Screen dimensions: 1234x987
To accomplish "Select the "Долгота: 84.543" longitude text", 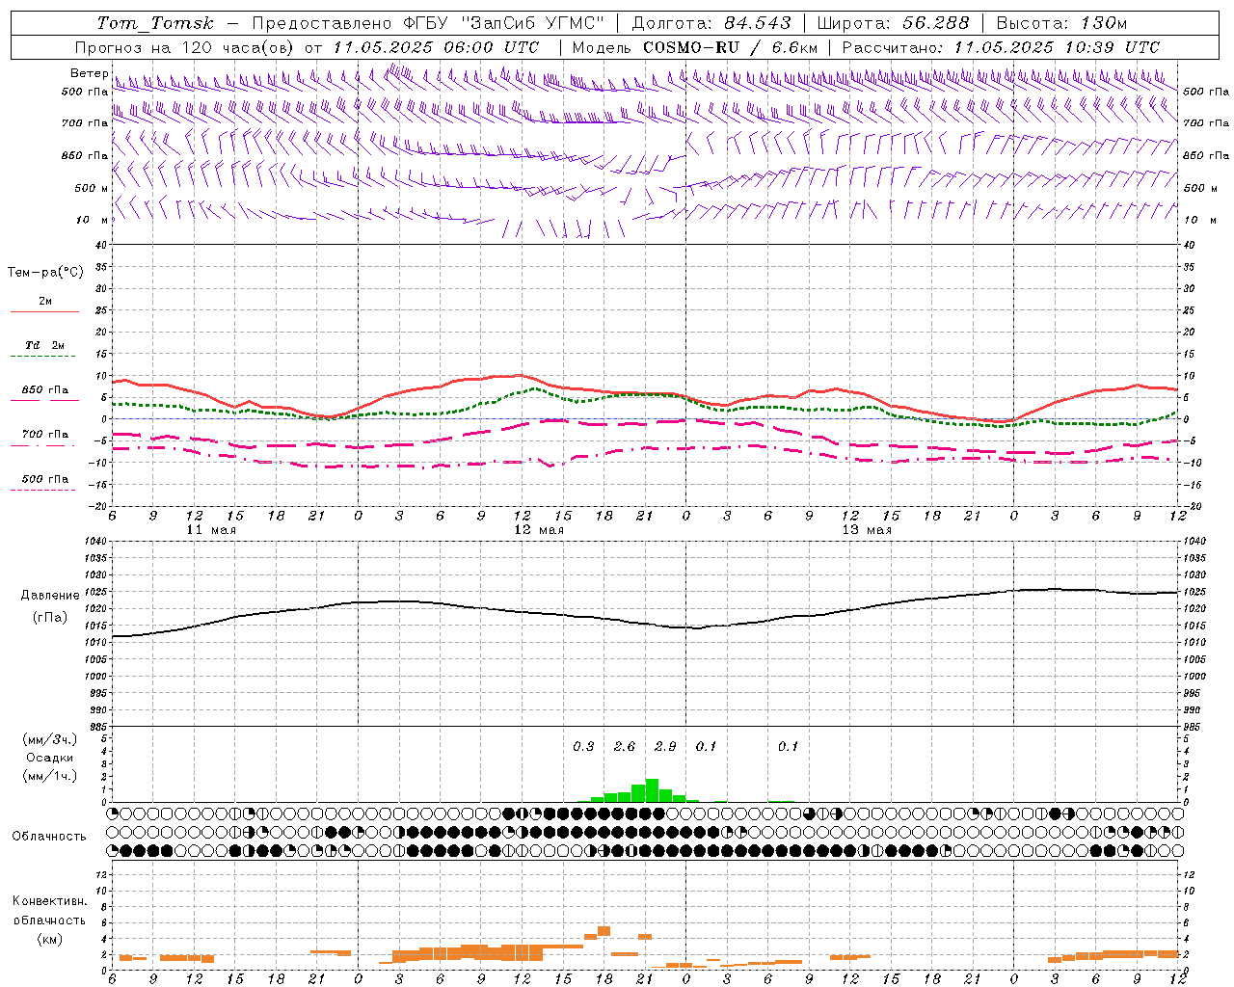I will point(711,23).
